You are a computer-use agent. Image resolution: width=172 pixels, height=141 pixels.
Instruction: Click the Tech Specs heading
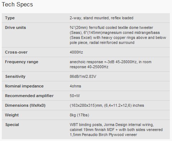(x=17, y=5)
